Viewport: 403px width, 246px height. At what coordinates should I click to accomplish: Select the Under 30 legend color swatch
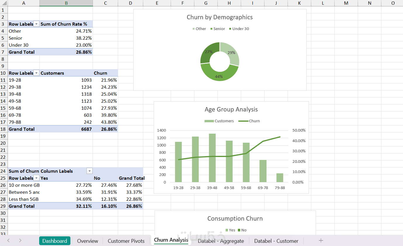(x=230, y=29)
